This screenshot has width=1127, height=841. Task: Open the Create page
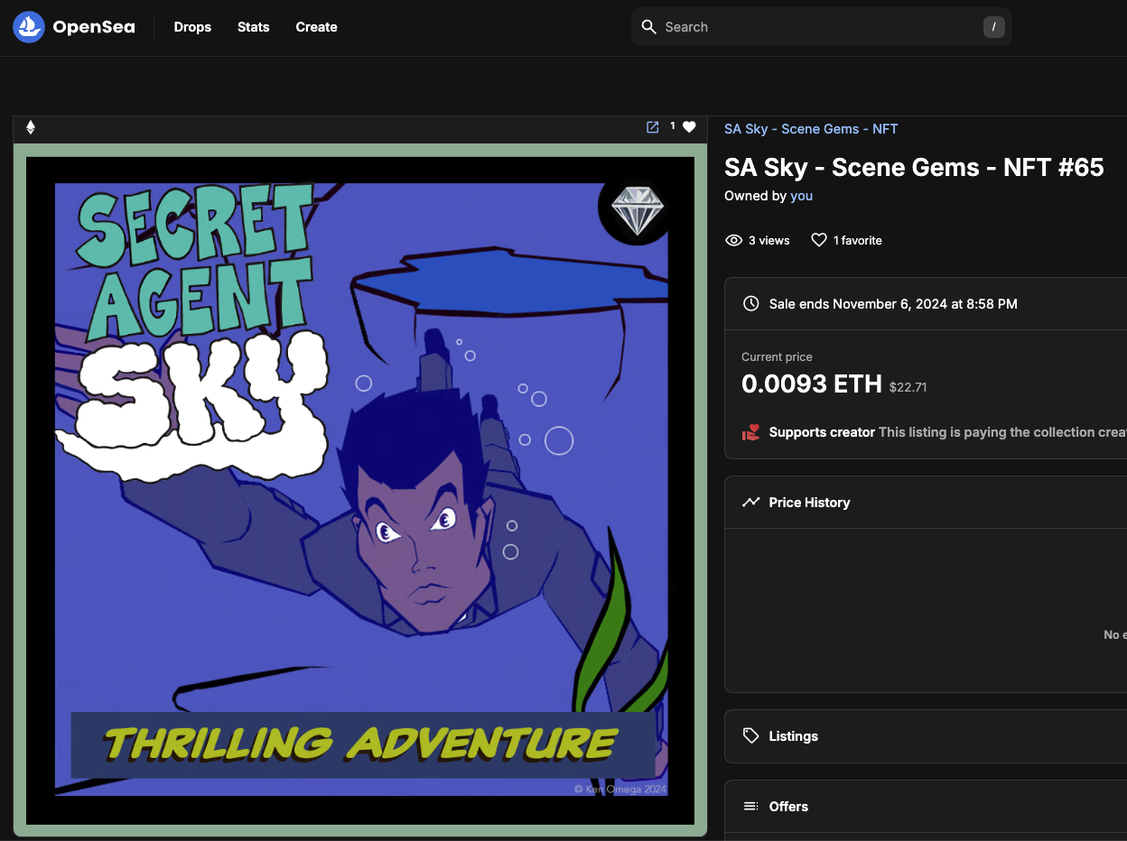tap(316, 27)
